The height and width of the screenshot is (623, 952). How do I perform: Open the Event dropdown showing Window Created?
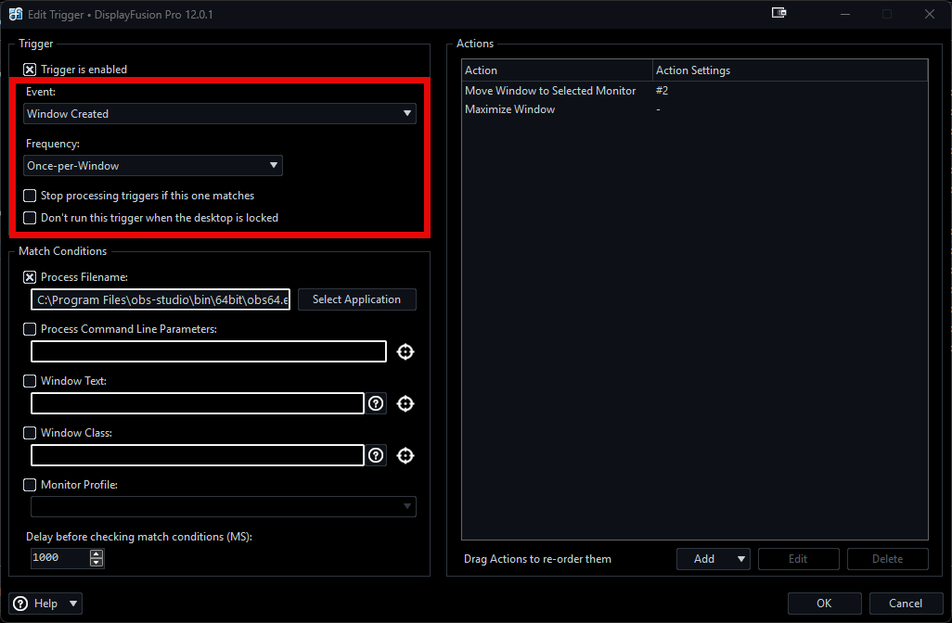click(x=220, y=114)
